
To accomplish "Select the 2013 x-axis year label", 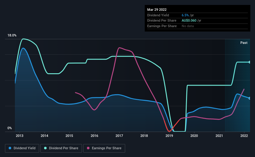I will 20,136.
